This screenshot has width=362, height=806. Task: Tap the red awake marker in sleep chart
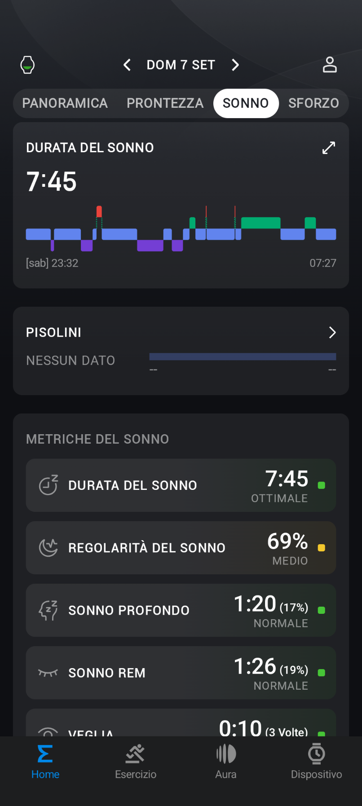(x=99, y=211)
